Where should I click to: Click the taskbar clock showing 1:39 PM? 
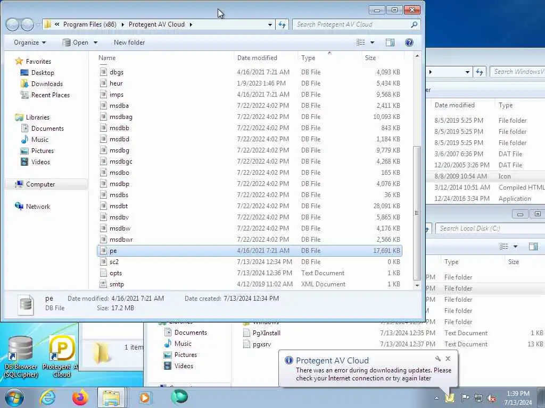tap(518, 398)
